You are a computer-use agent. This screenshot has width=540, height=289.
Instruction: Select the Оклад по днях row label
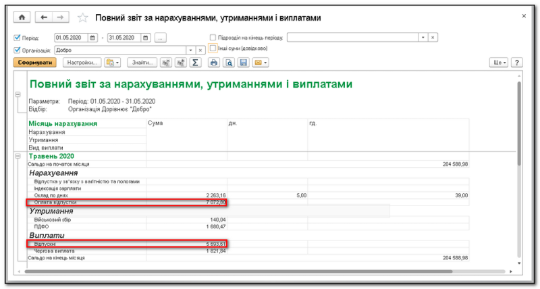51,195
